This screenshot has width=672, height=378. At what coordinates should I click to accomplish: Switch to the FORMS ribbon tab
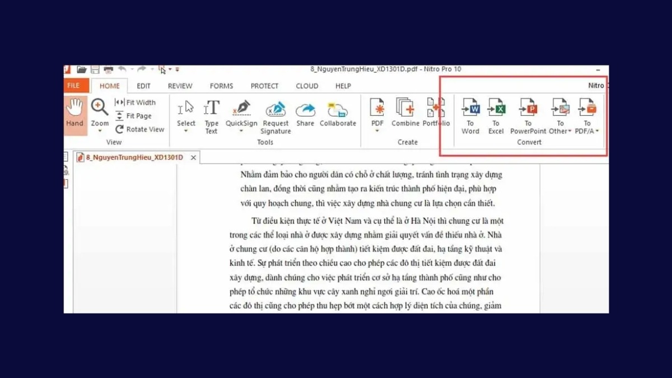click(x=222, y=86)
